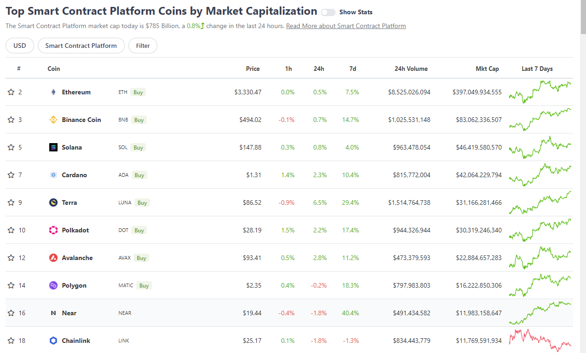This screenshot has height=353, width=586.
Task: Sort table by the Price column header
Action: click(253, 69)
